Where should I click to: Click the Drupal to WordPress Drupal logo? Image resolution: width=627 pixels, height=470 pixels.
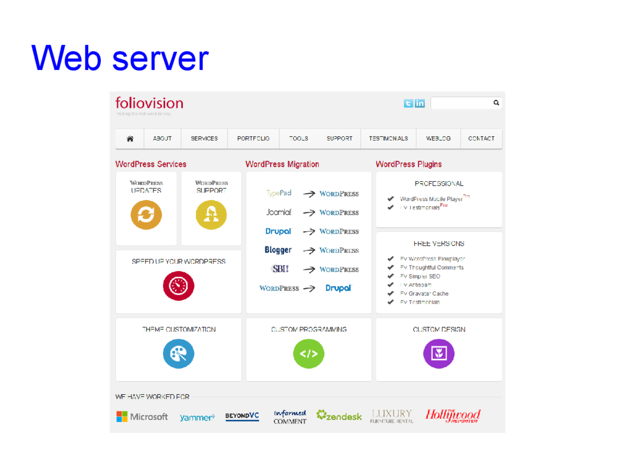(278, 231)
